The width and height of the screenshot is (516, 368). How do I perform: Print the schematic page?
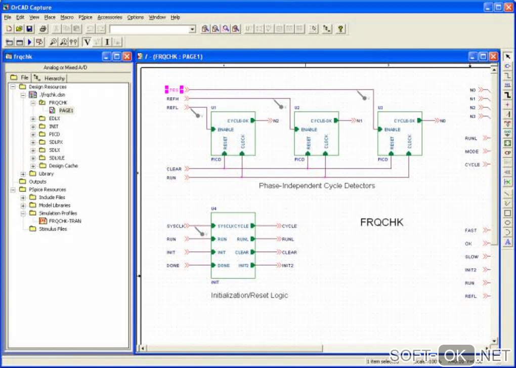(43, 29)
